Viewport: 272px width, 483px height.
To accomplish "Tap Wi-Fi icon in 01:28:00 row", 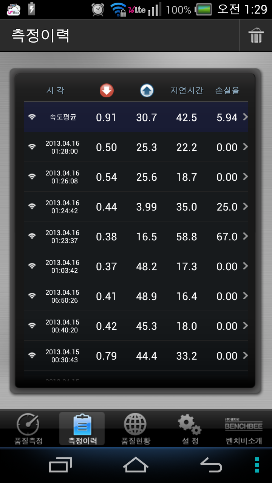I will coord(32,147).
